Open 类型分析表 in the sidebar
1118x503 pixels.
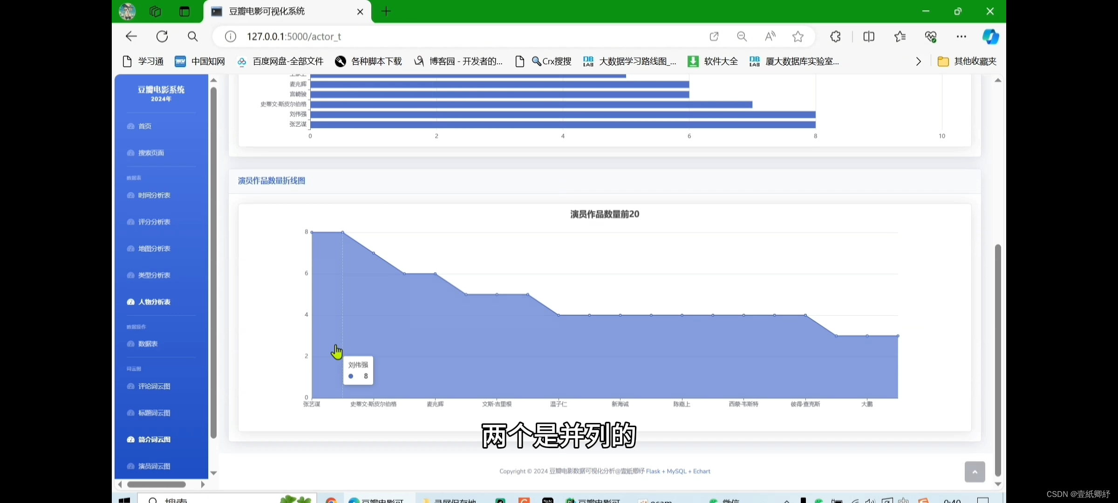[154, 275]
